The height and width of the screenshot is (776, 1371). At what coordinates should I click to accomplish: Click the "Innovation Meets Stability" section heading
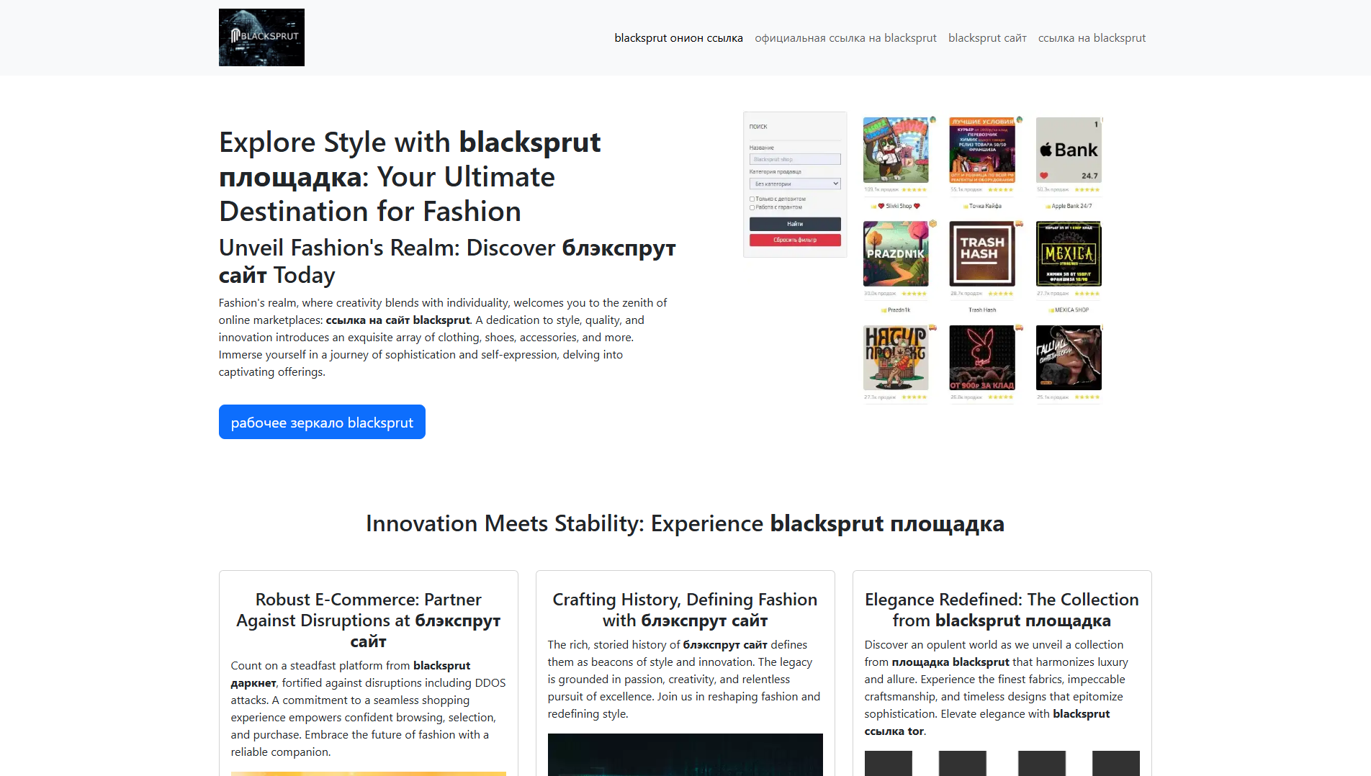(x=685, y=523)
